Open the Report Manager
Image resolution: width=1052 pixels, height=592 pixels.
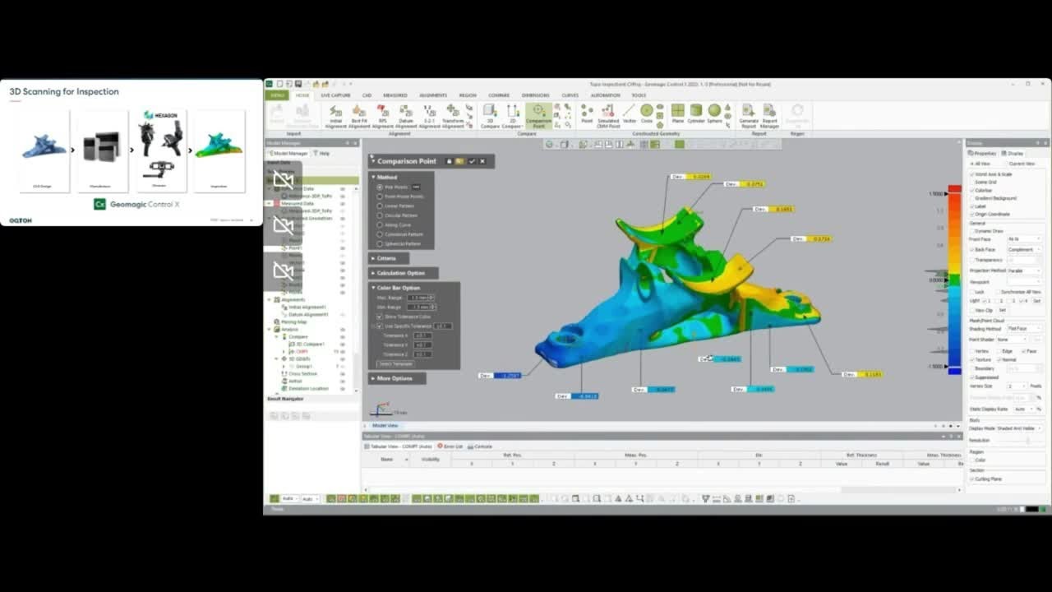(769, 115)
